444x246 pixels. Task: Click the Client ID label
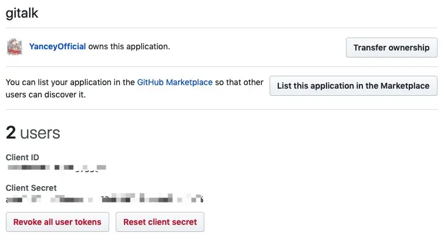(22, 157)
